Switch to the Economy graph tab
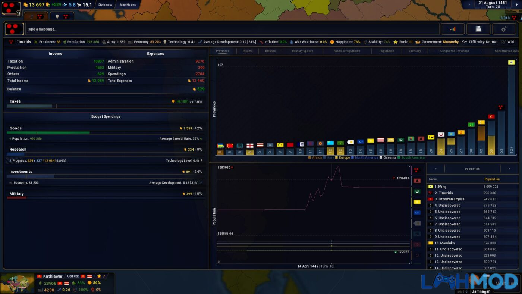This screenshot has width=522, height=294. pyautogui.click(x=415, y=51)
